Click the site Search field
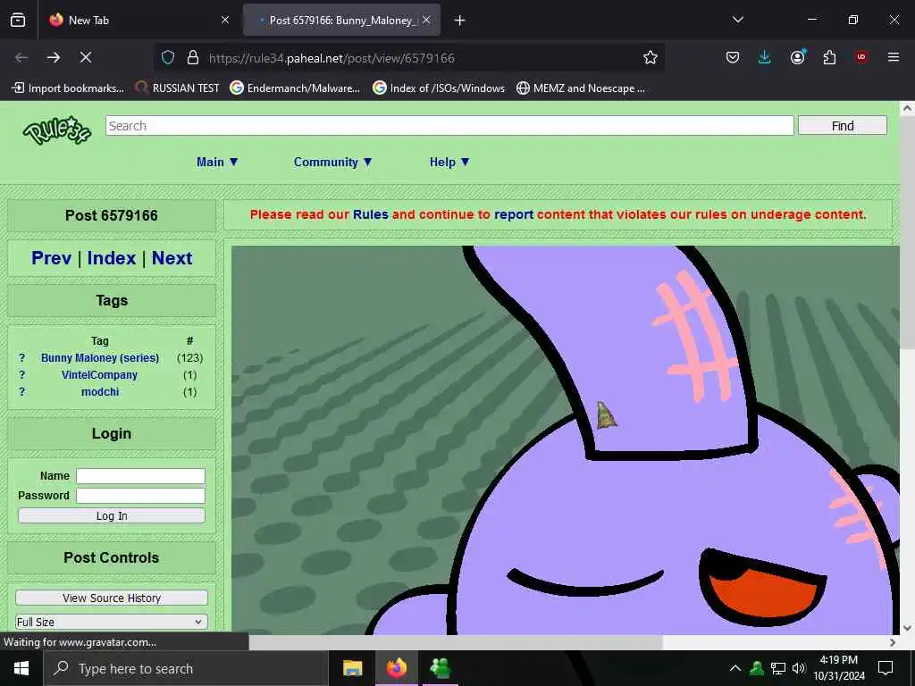Viewport: 915px width, 686px height. [x=449, y=125]
